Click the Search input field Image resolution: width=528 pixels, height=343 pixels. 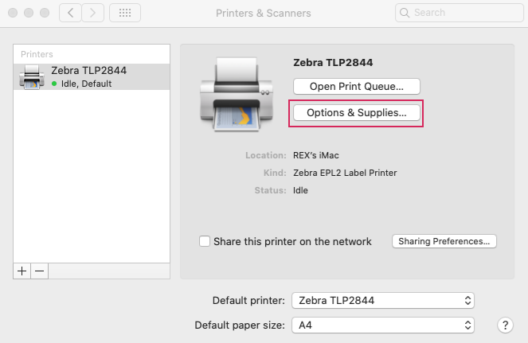460,13
